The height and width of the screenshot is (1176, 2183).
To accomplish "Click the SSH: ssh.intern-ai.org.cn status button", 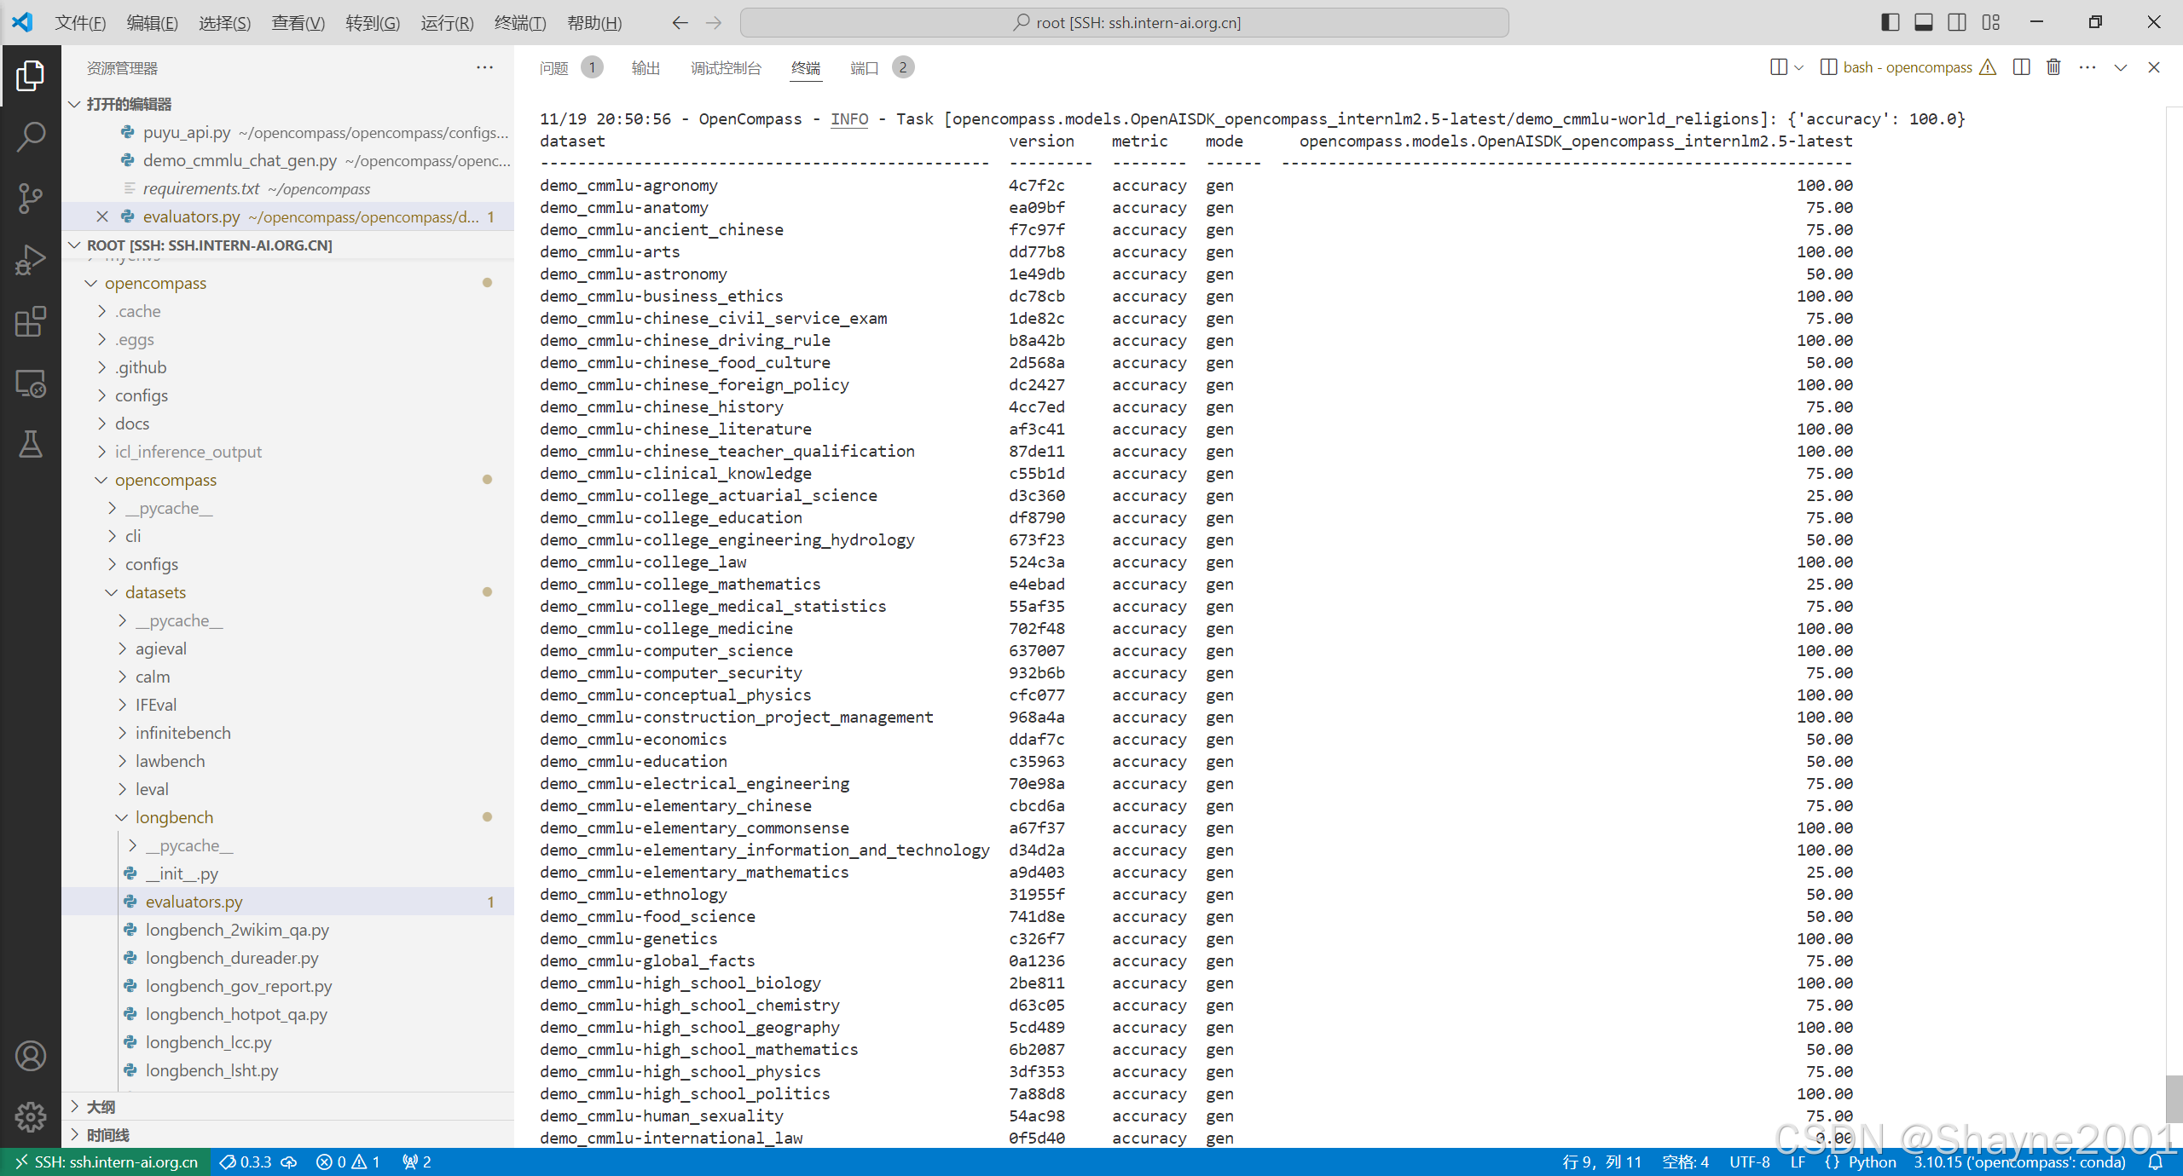I will pos(106,1162).
